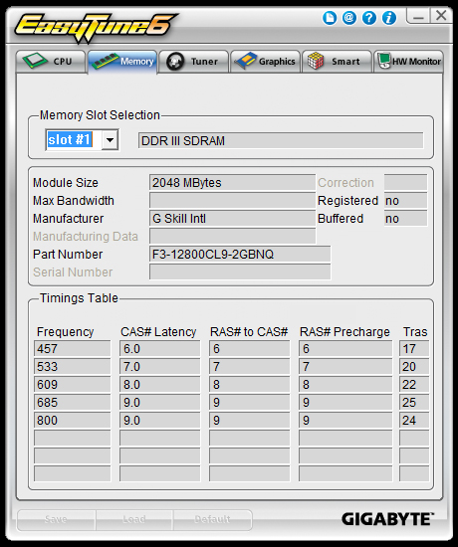Click frequency cell 457

(x=72, y=348)
